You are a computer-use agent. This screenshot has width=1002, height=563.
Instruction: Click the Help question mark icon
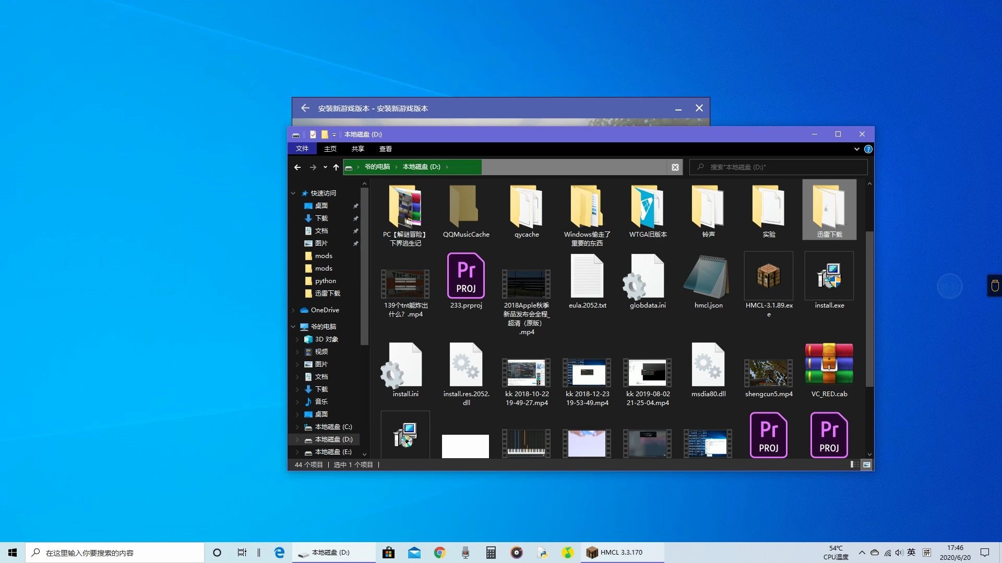click(868, 149)
